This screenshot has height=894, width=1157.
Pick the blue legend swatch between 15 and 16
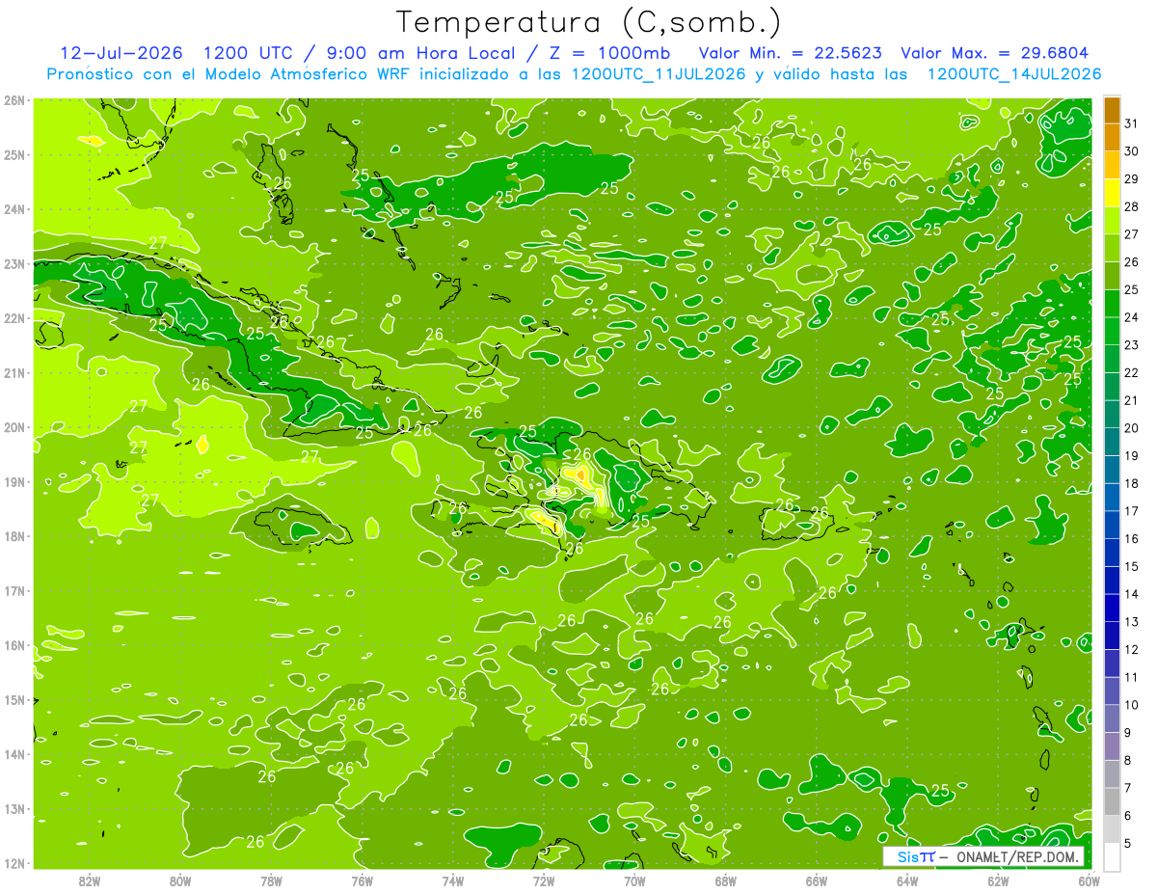coord(1112,553)
